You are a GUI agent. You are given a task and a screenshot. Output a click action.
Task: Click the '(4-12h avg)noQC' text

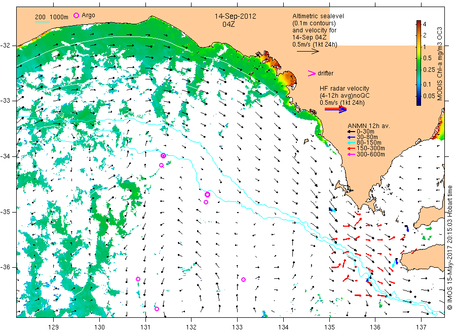pos(345,96)
